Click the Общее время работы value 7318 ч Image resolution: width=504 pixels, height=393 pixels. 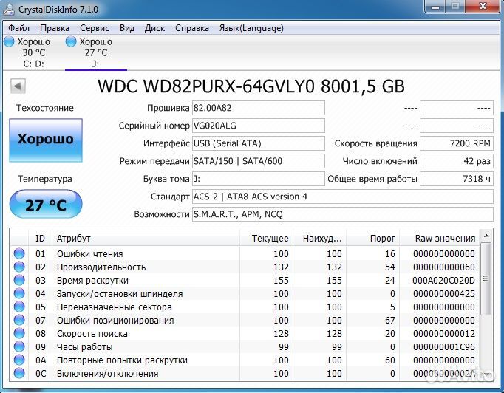pos(457,179)
